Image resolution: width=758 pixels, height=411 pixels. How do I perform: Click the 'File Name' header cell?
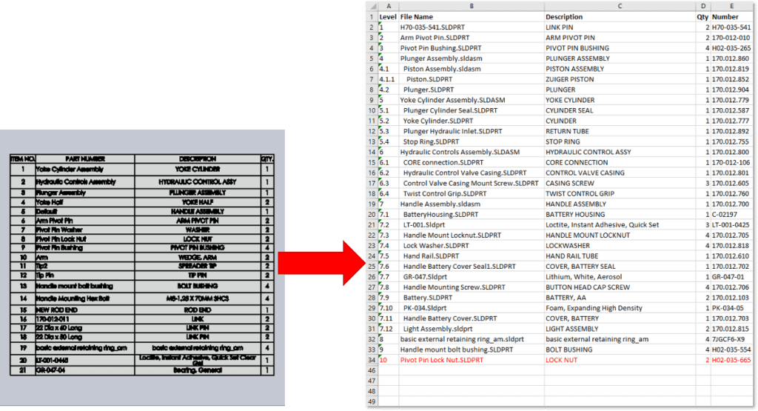click(x=472, y=17)
